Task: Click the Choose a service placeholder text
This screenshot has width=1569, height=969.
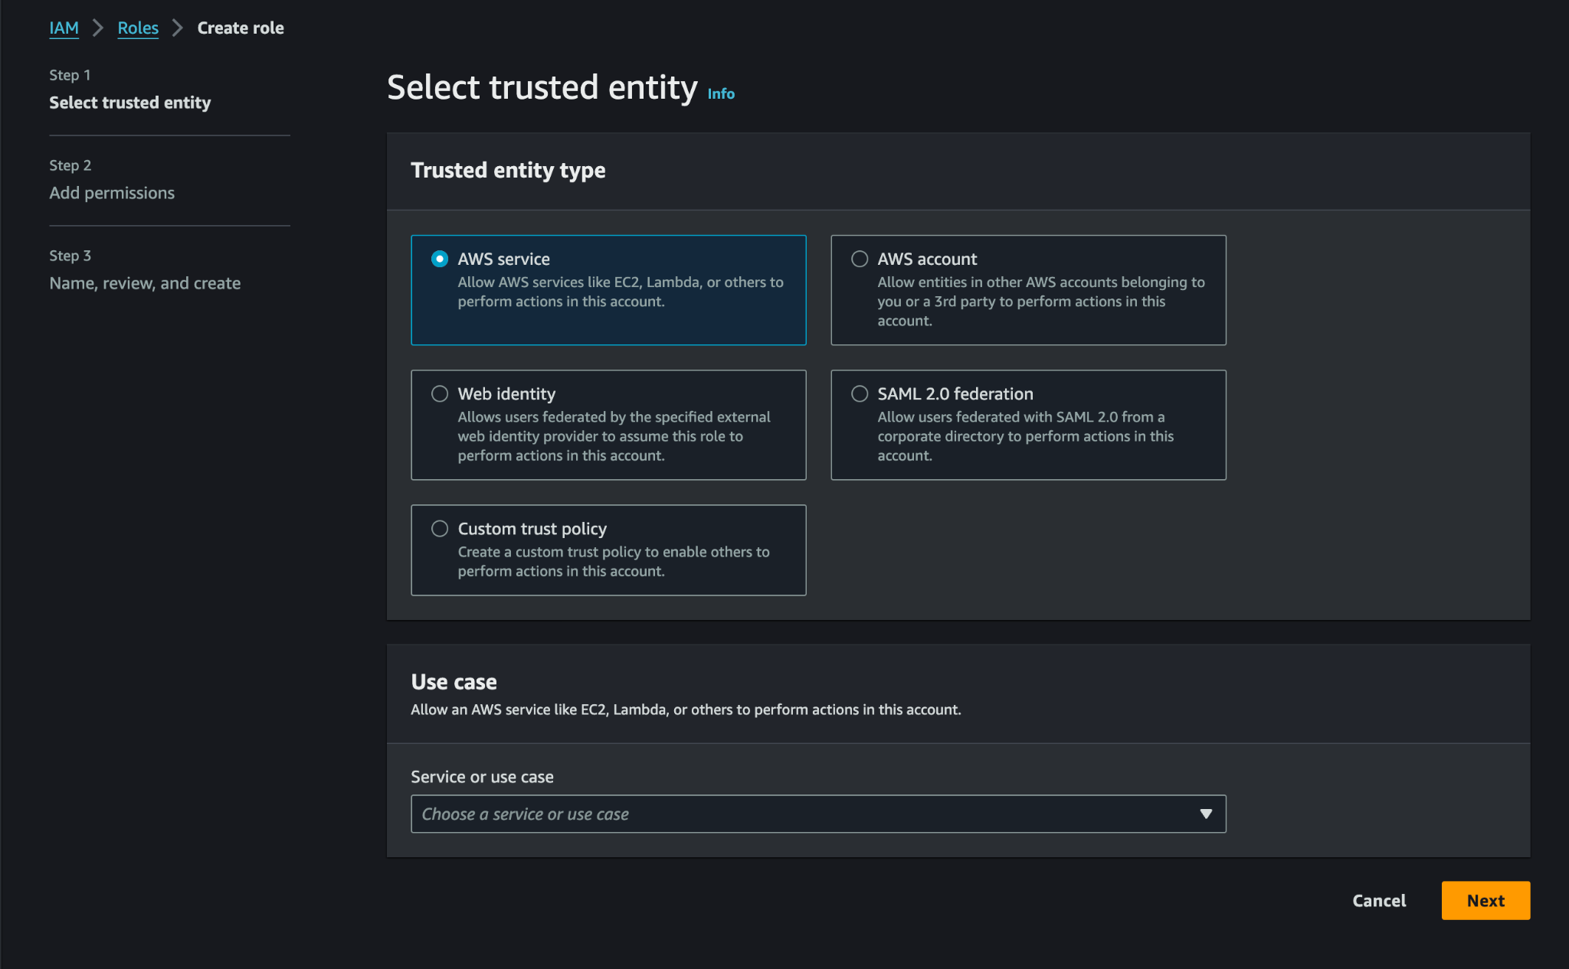Action: pos(526,814)
